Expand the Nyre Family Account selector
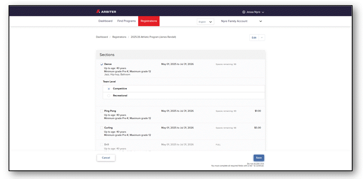Screen dimensions: 363x179 (241, 21)
